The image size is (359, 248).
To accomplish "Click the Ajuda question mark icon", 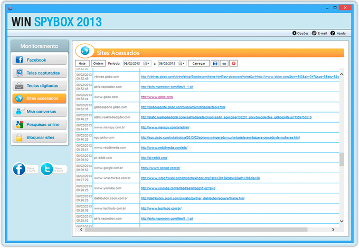I will pos(333,33).
